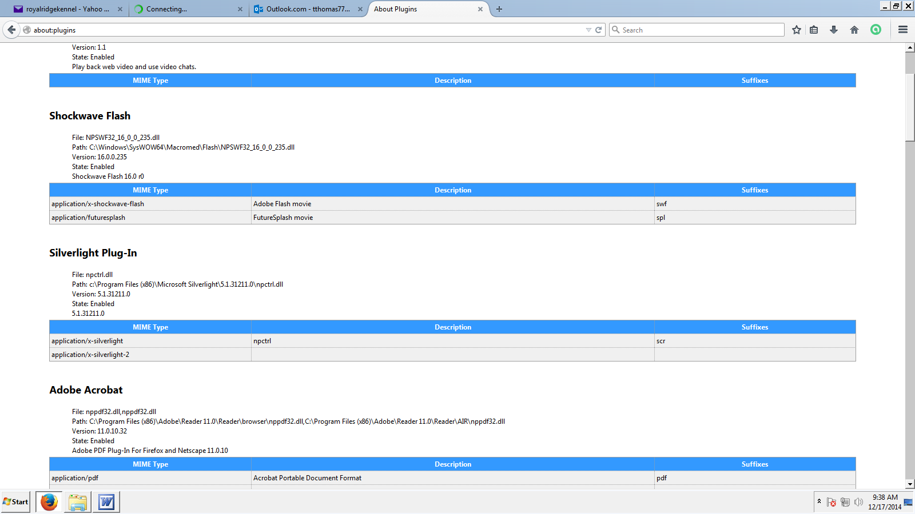The width and height of the screenshot is (915, 514).
Task: Click the scr suffix cell
Action: coord(755,341)
